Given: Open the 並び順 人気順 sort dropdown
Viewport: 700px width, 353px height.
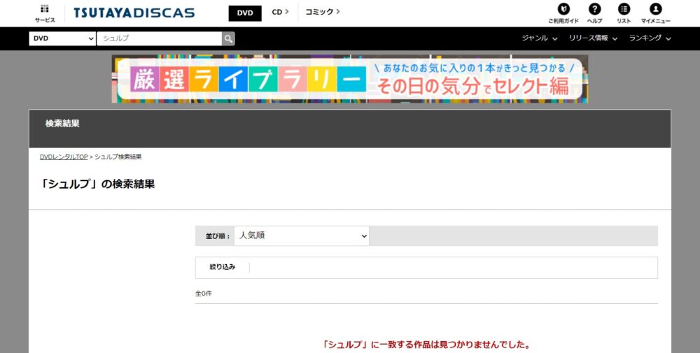Looking at the screenshot, I should coord(301,236).
